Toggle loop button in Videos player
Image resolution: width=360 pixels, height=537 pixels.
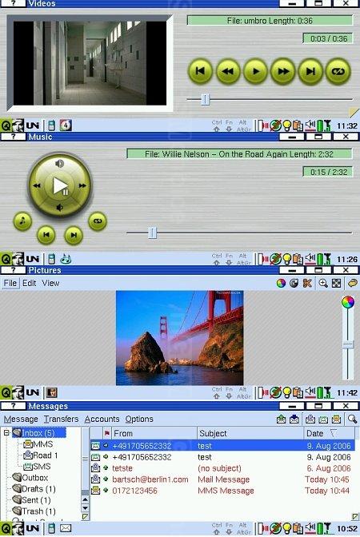(x=338, y=71)
